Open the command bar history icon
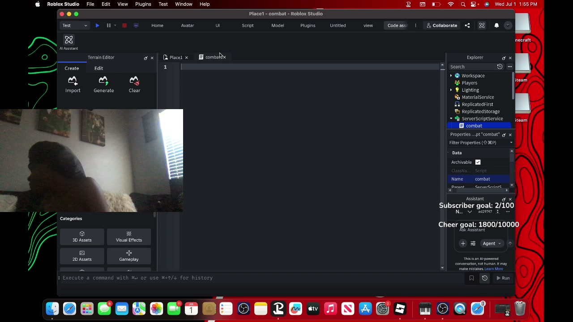 (484, 278)
